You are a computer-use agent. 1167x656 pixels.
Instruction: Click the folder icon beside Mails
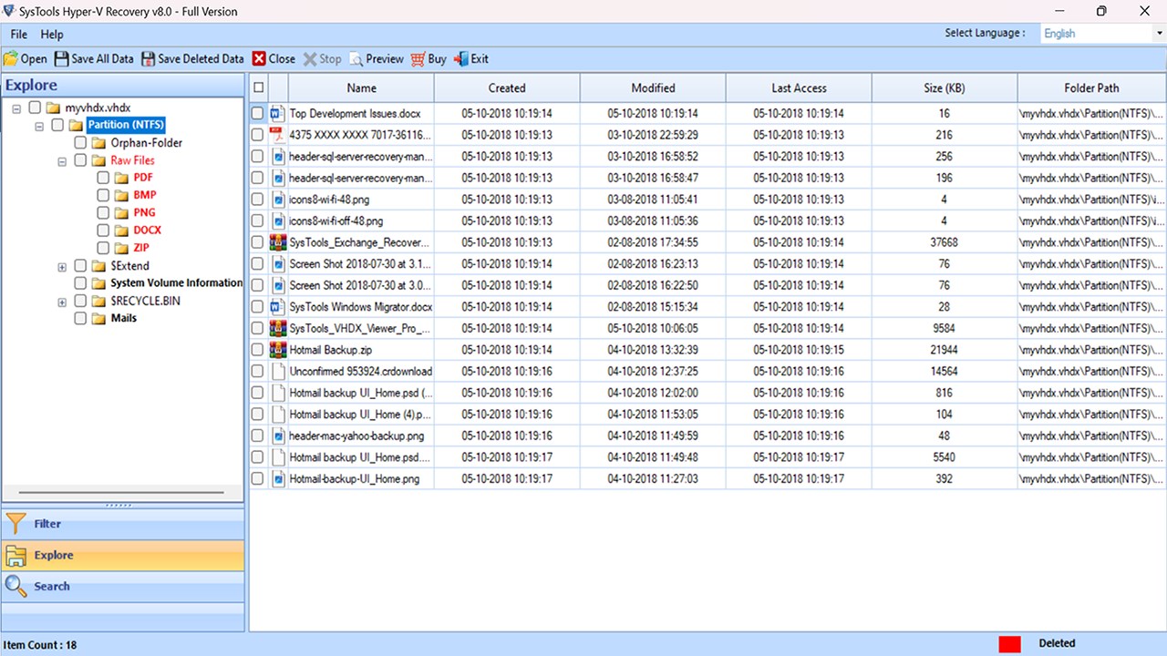pyautogui.click(x=99, y=318)
